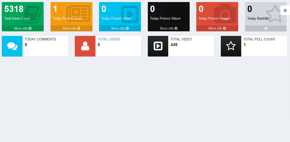
Task: Click the book icon on Total News Count
Action: (x=32, y=14)
